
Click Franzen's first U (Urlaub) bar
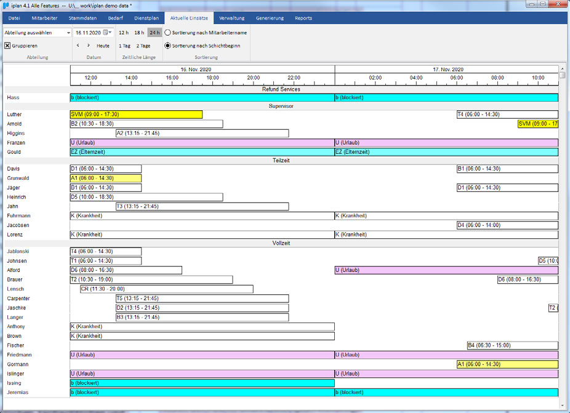click(x=202, y=143)
